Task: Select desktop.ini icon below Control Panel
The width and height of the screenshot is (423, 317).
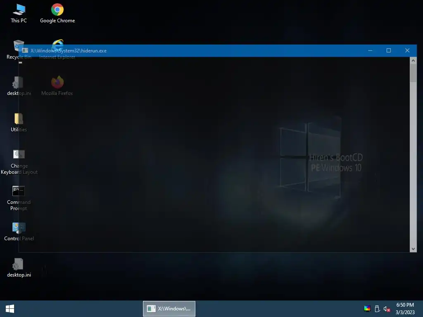Action: pos(19,267)
